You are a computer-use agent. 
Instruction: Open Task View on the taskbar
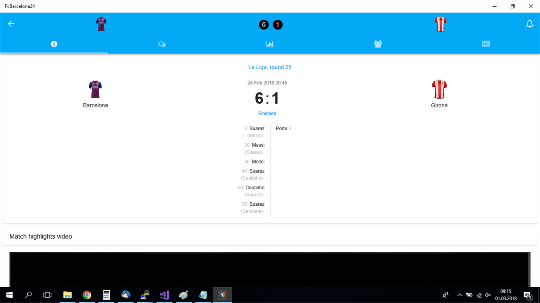(x=47, y=295)
